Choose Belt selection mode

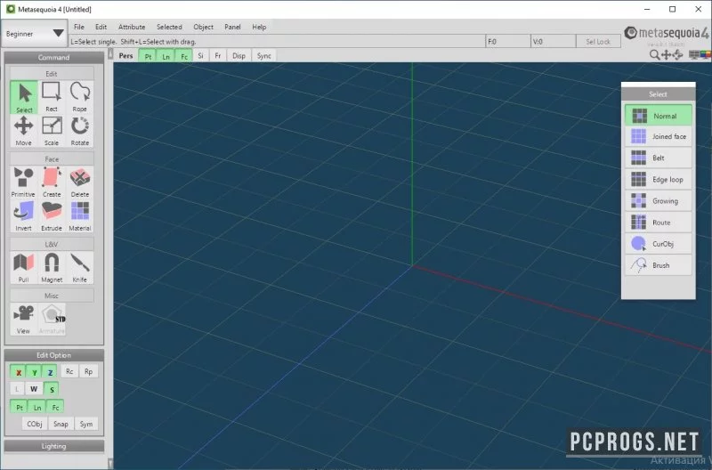point(659,158)
